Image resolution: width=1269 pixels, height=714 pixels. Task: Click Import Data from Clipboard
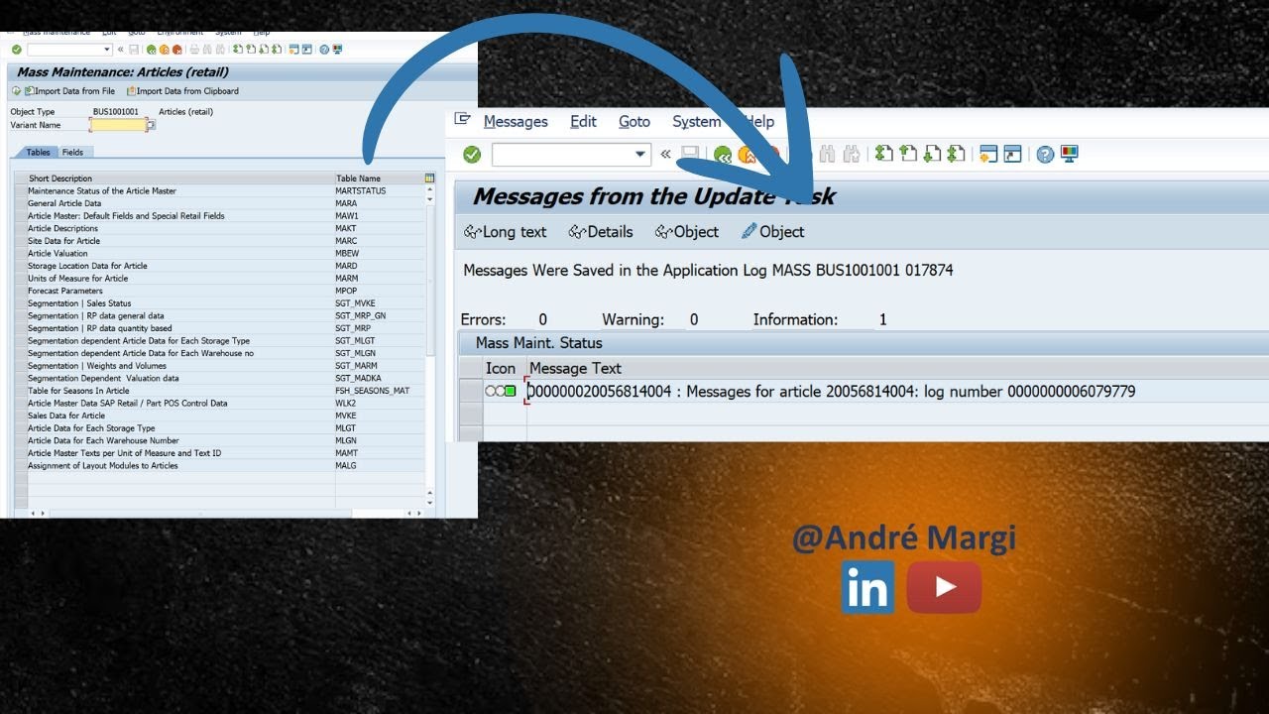coord(182,91)
